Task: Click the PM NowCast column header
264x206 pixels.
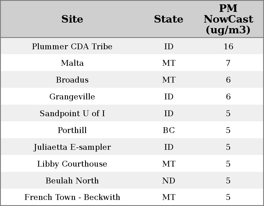Action: (228, 19)
